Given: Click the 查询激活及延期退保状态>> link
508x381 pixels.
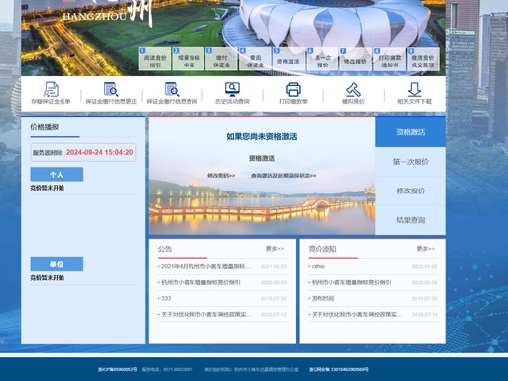Looking at the screenshot, I should [x=284, y=176].
